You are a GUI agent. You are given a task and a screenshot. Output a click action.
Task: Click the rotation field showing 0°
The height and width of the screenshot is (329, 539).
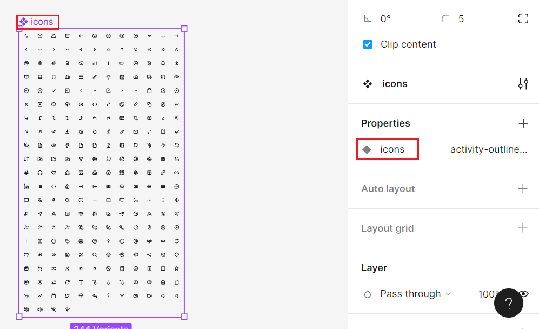click(x=385, y=19)
